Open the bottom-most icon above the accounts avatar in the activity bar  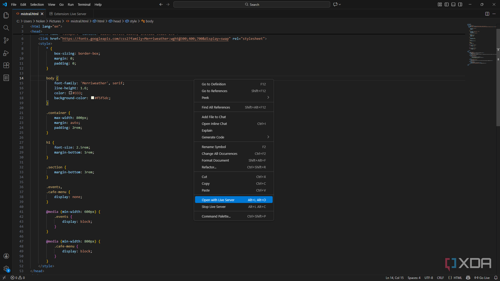click(x=6, y=78)
